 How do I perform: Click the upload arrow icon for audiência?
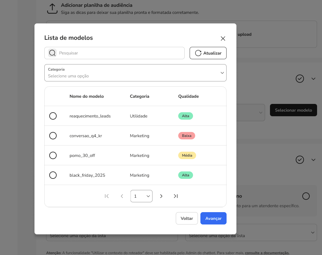tap(52, 8)
